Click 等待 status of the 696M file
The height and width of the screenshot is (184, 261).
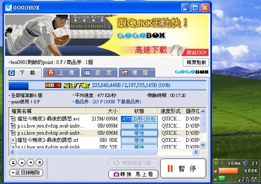click(139, 133)
